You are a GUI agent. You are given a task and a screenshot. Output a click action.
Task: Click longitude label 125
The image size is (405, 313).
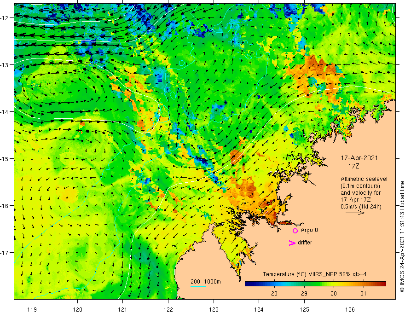304,309
